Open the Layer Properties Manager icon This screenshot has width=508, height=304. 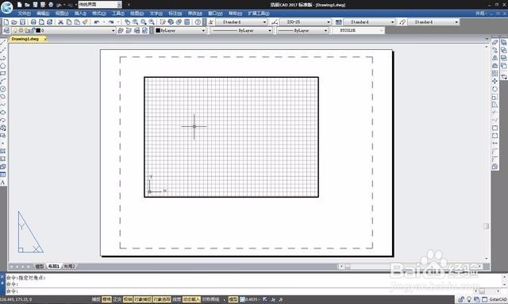6,30
